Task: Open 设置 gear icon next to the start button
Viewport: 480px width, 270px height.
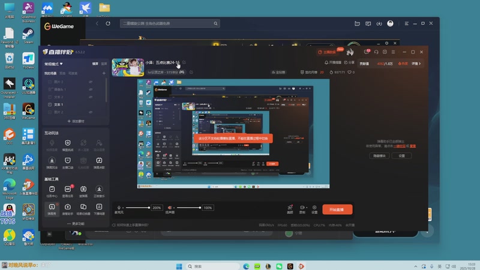Action: (x=314, y=209)
